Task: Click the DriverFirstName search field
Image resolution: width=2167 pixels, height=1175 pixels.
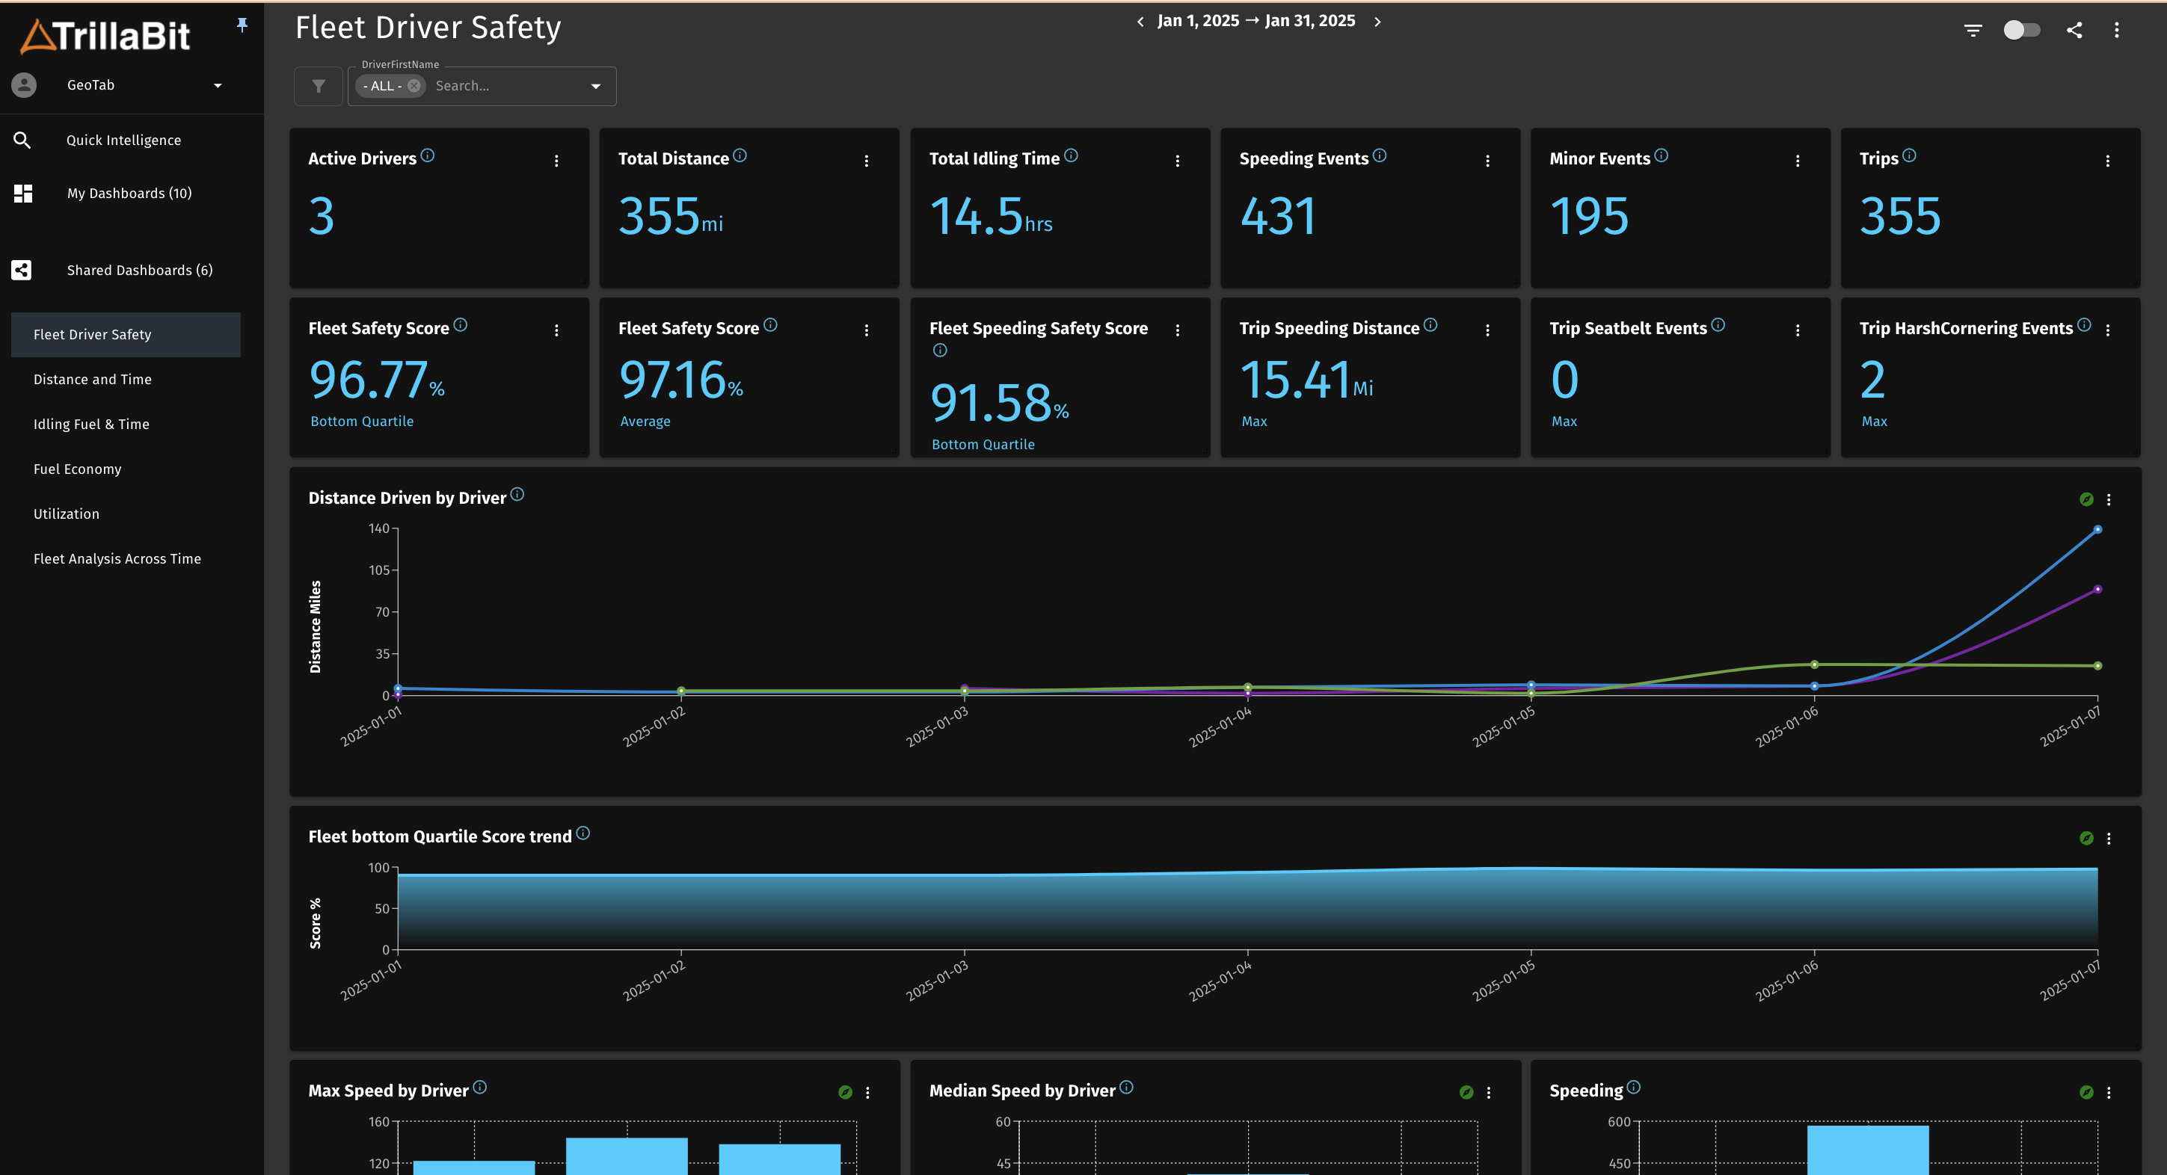Action: [x=505, y=86]
